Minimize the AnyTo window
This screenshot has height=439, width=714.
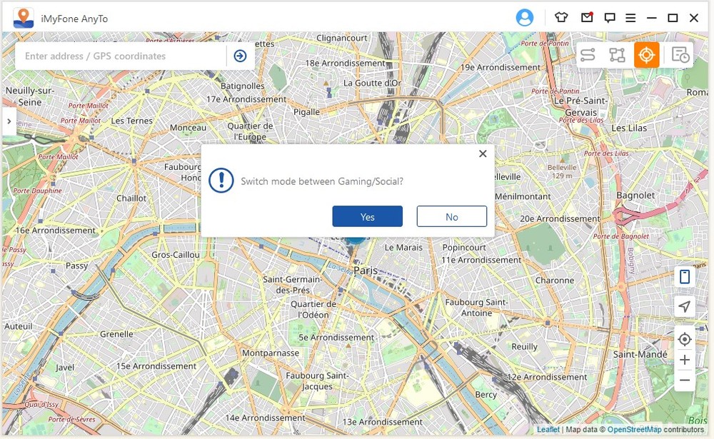pos(652,18)
